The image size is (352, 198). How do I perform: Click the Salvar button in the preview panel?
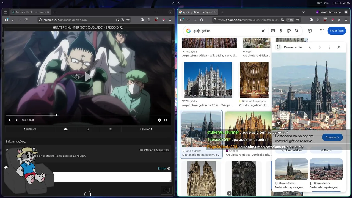[326, 150]
